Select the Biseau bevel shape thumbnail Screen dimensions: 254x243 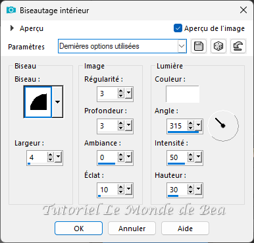[x=38, y=102]
